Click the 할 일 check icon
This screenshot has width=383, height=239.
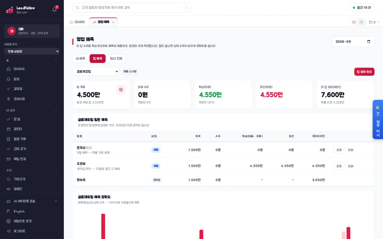tap(9, 119)
